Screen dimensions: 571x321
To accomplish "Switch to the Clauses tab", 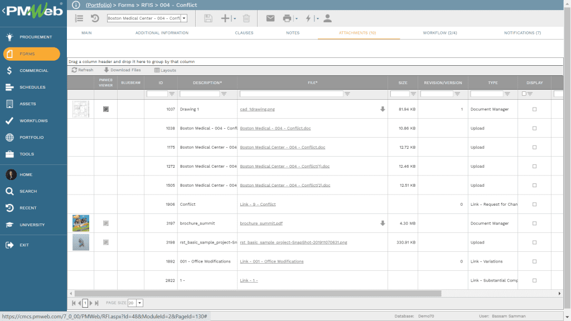I will 244,33.
